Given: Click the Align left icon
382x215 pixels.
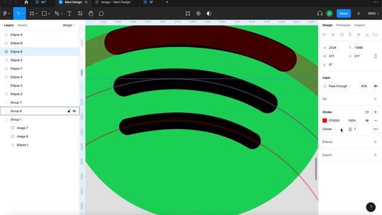Looking at the screenshot, I should [x=325, y=35].
